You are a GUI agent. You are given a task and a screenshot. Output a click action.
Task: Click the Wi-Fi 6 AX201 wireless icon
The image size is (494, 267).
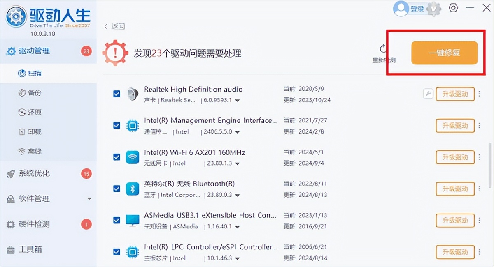[133, 157]
